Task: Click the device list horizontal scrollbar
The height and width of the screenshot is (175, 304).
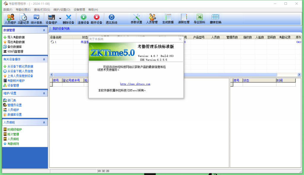Action: (x=175, y=74)
